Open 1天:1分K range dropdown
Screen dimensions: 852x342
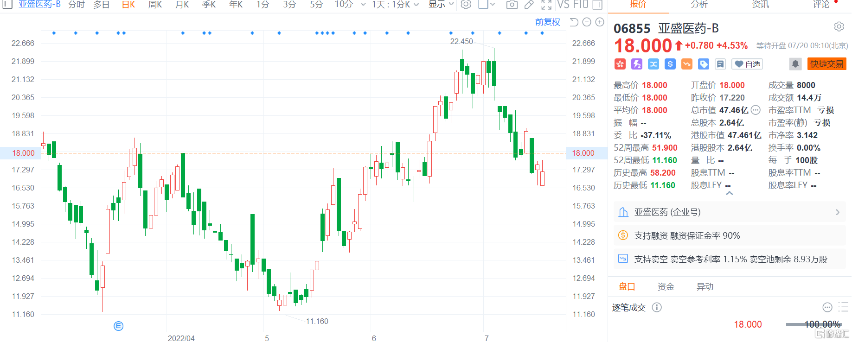pyautogui.click(x=395, y=5)
